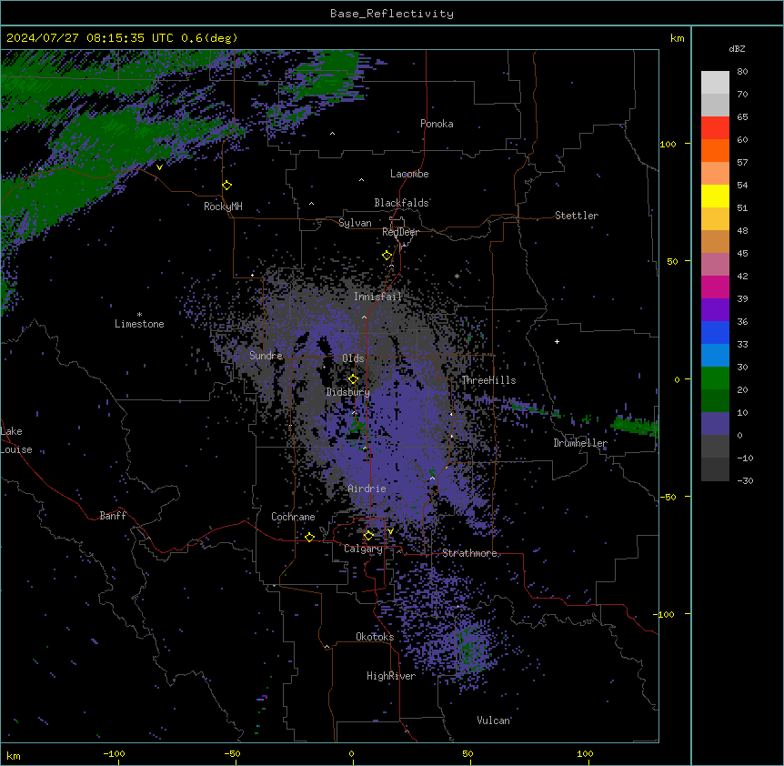Click the white caret marker south of Innisfail
The height and width of the screenshot is (766, 784).
(x=364, y=317)
